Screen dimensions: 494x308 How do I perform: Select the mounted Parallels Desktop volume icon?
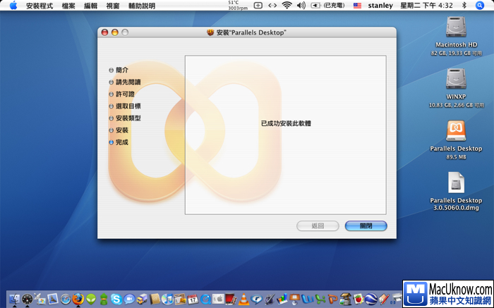pyautogui.click(x=456, y=130)
